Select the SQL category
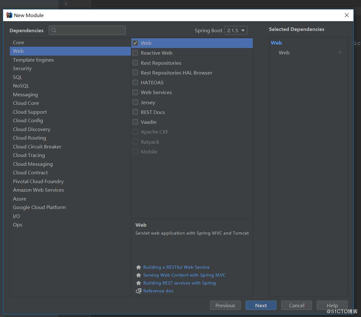 70,77
